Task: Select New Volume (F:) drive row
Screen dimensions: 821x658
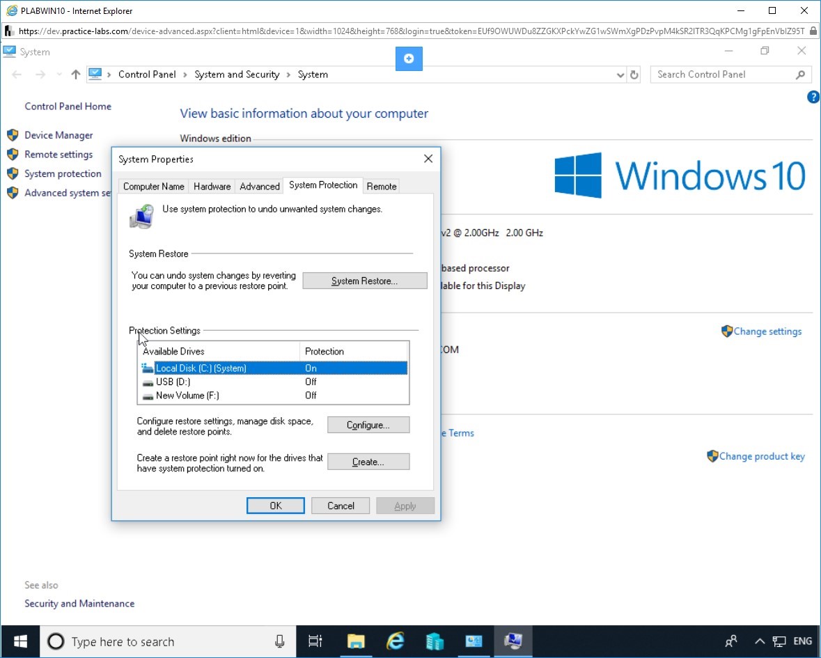Action: click(273, 395)
